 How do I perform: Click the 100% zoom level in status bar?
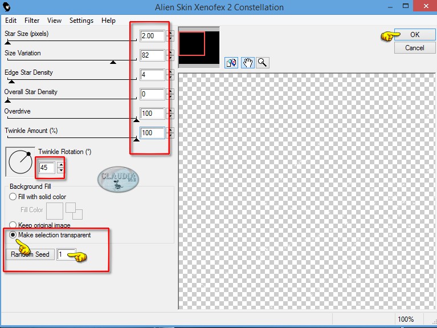[406, 319]
